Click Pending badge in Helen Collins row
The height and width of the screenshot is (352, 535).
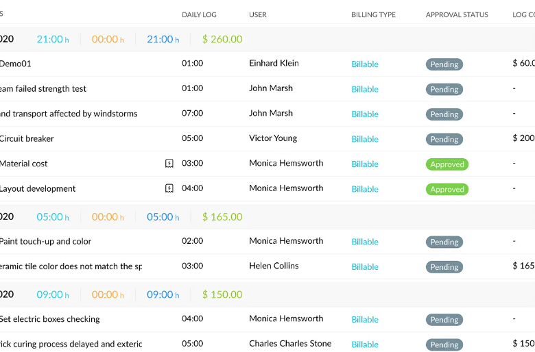tap(444, 267)
